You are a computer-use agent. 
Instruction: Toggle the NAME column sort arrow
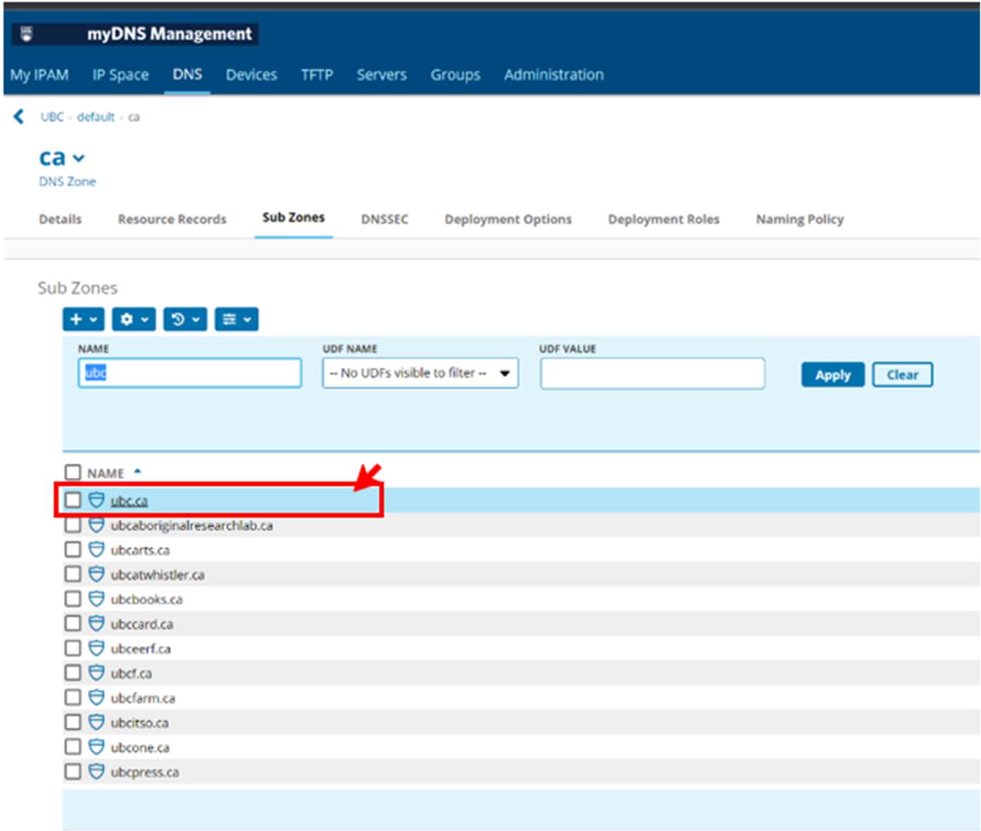point(137,472)
